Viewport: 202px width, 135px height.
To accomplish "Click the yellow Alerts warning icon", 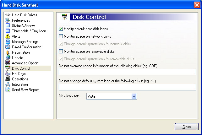I will coord(8,36).
